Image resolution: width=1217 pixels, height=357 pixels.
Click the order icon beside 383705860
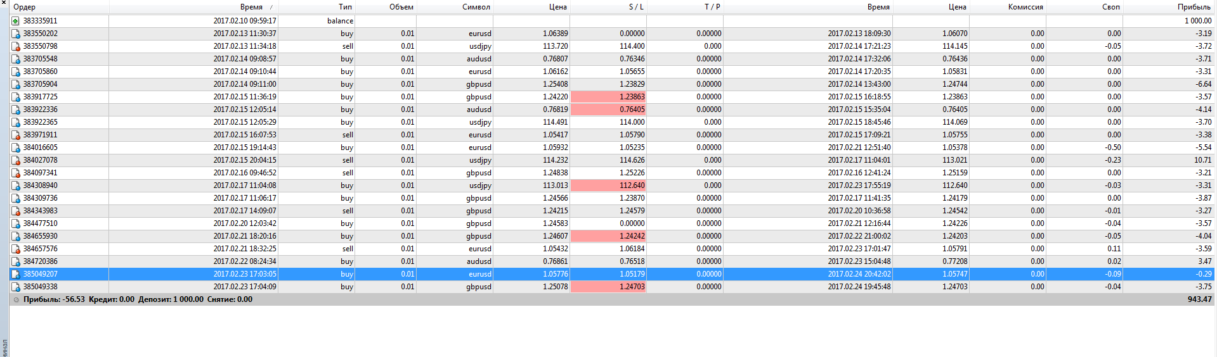pos(15,72)
